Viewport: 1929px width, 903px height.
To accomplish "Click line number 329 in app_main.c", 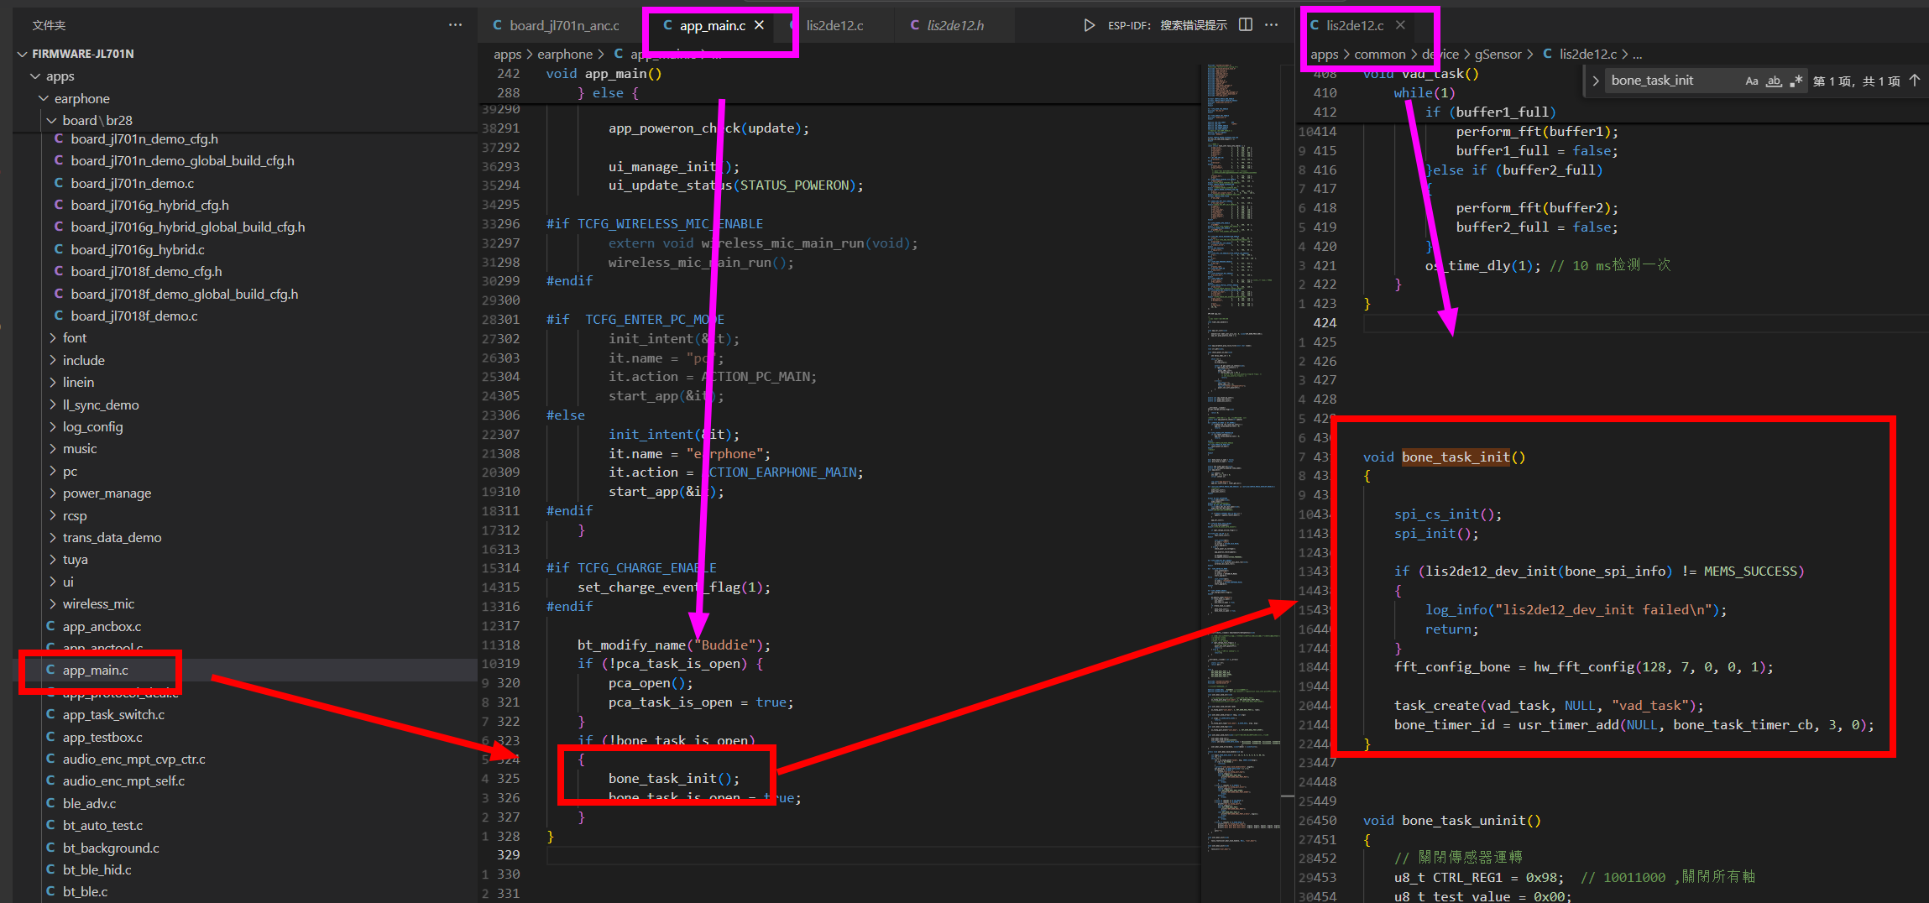I will pyautogui.click(x=508, y=855).
